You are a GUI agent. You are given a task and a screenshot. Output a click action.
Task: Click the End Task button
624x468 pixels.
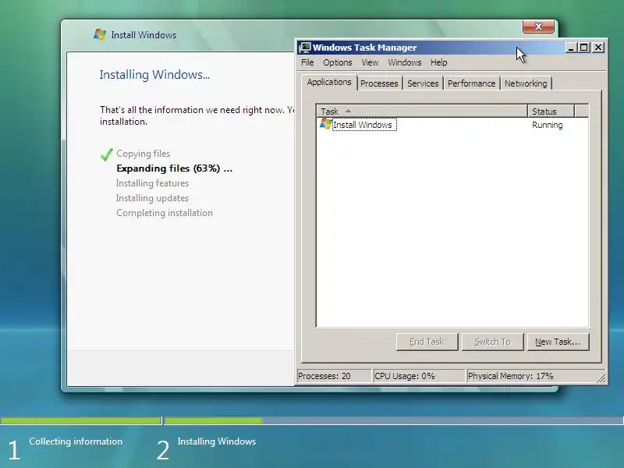(x=427, y=342)
